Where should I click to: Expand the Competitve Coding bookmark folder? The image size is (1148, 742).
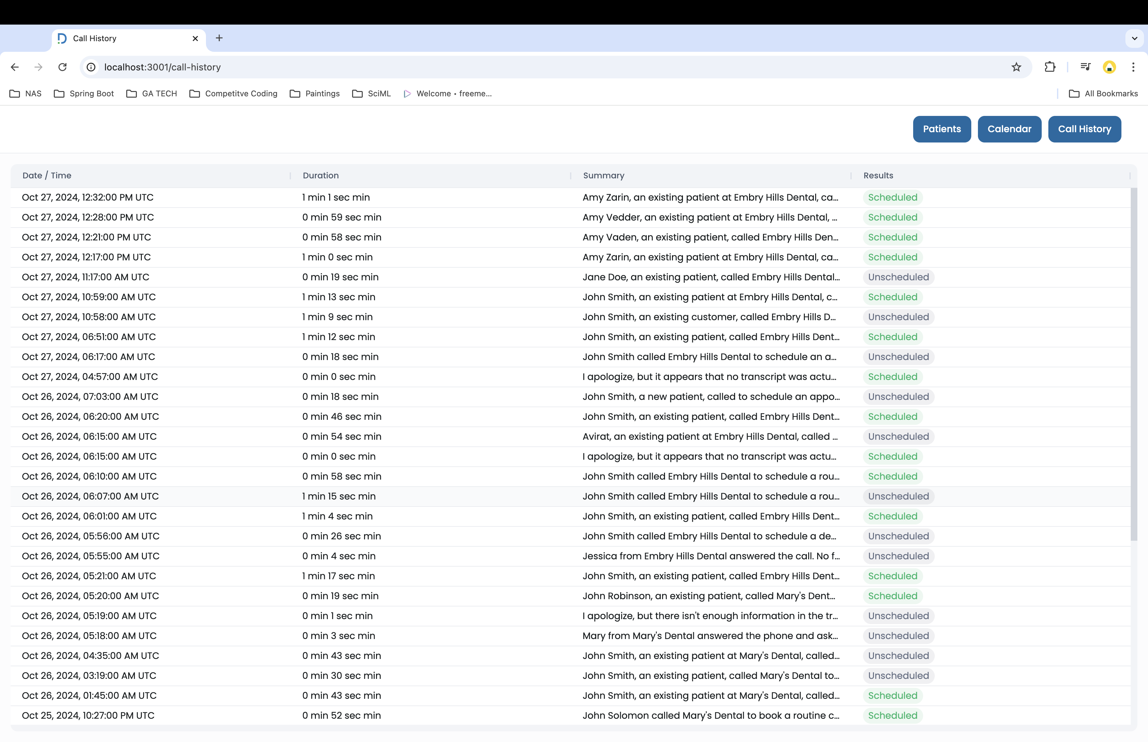(234, 93)
